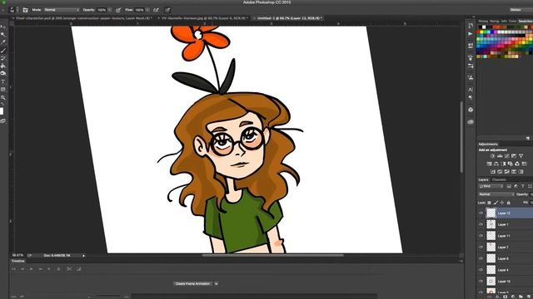Toggle pressure for size icon
The height and width of the screenshot is (299, 533).
pyautogui.click(x=167, y=10)
